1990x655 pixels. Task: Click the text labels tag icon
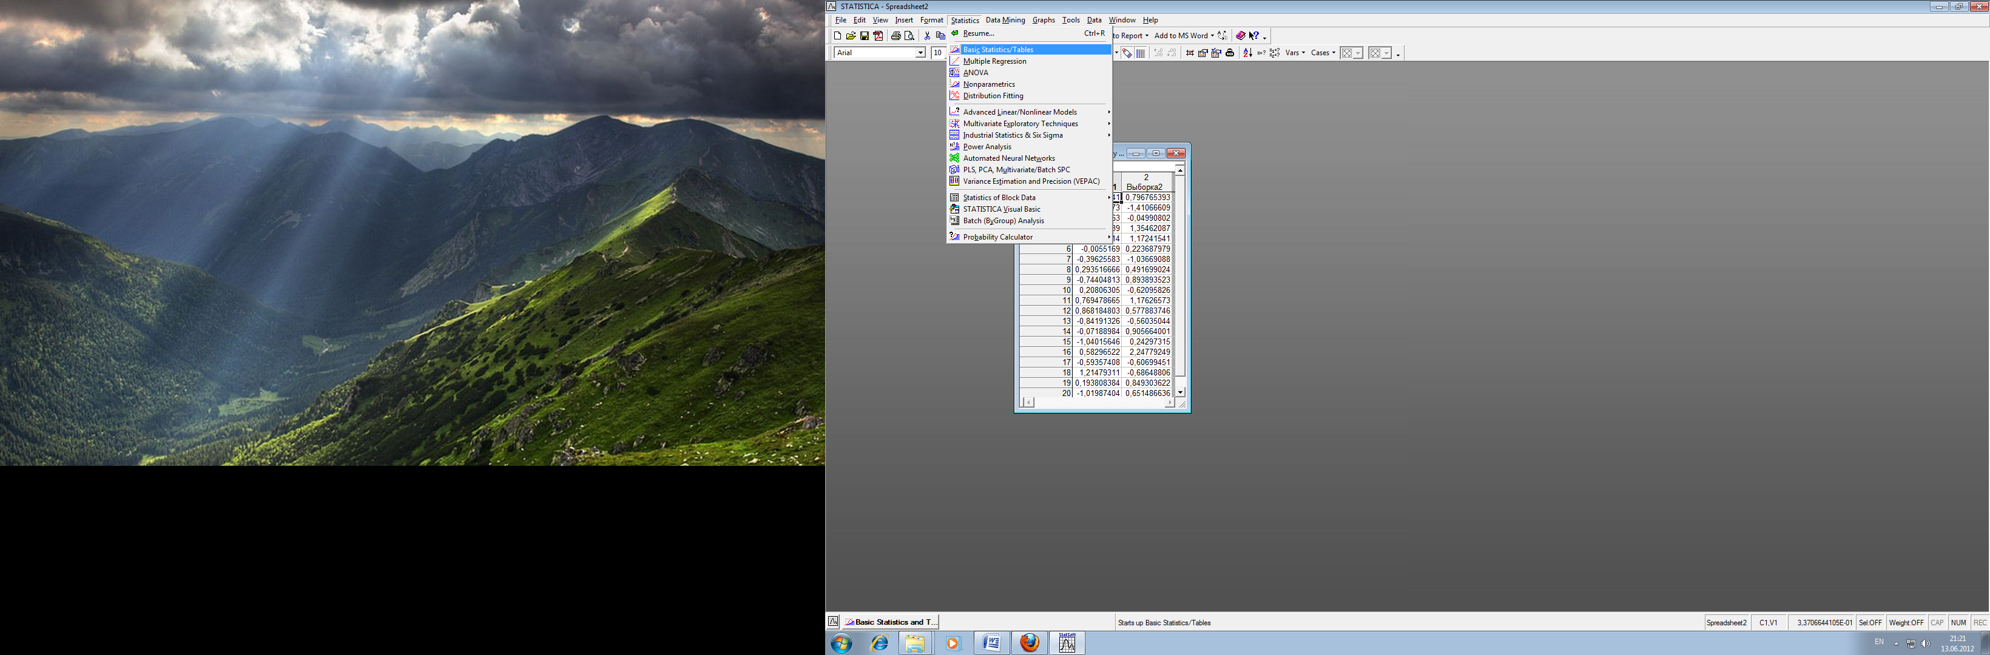1127,53
